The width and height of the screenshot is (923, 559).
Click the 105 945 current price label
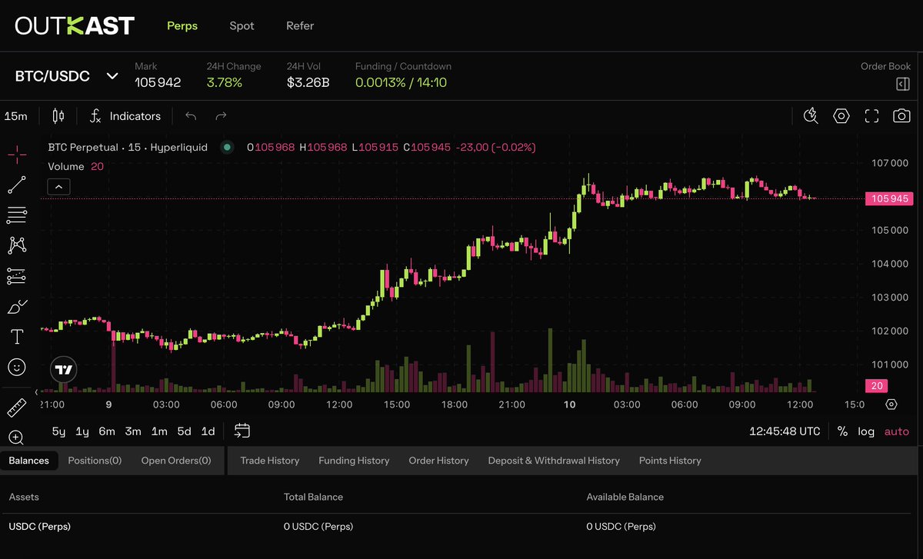(x=889, y=199)
